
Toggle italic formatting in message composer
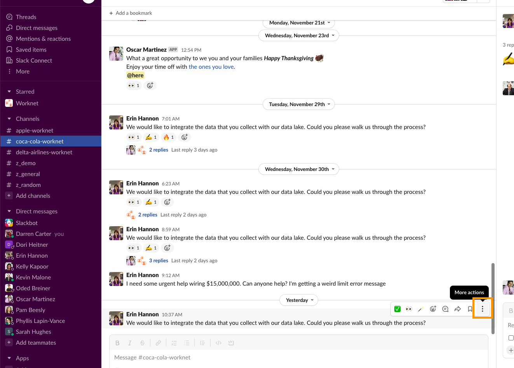tap(130, 343)
